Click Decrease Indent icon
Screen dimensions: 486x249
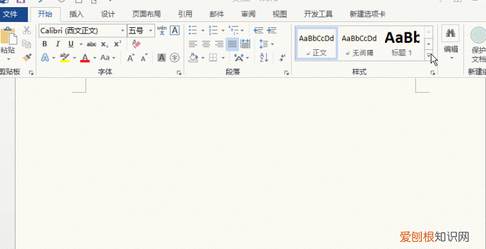[x=258, y=30]
